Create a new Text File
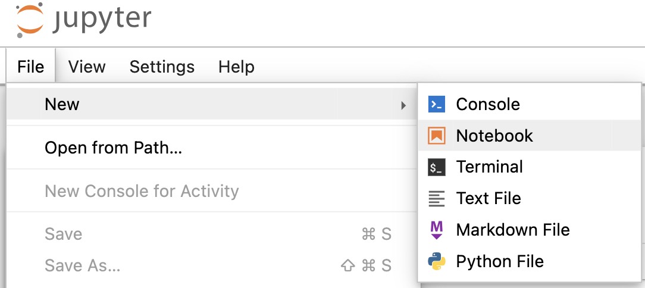The width and height of the screenshot is (645, 288). pos(530,198)
